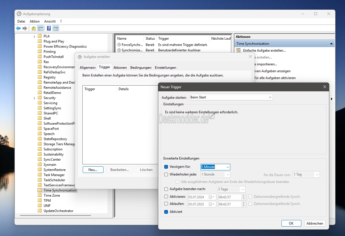Collapse the Time Synchronization actions section

(331, 44)
